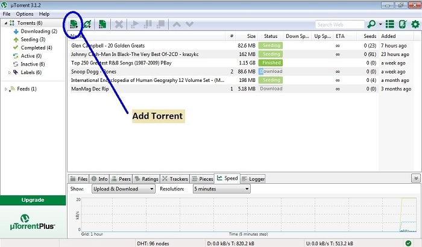Screen dimensions: 422x247
Task: Click the download speed status entry
Action: (x=230, y=243)
